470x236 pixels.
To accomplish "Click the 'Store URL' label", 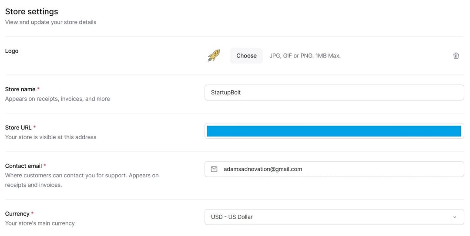I will tap(18, 128).
